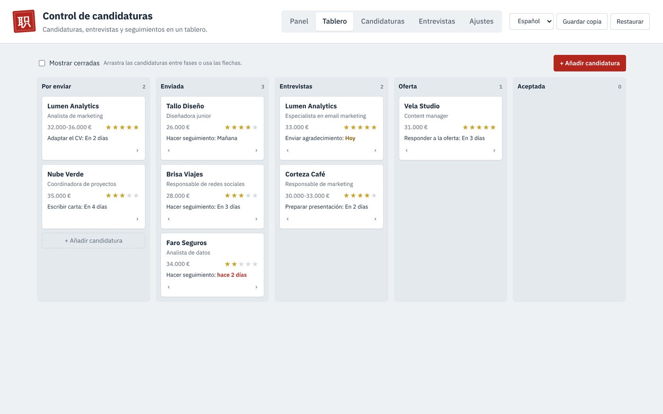Open the Español language dropdown
This screenshot has height=414, width=663.
531,21
